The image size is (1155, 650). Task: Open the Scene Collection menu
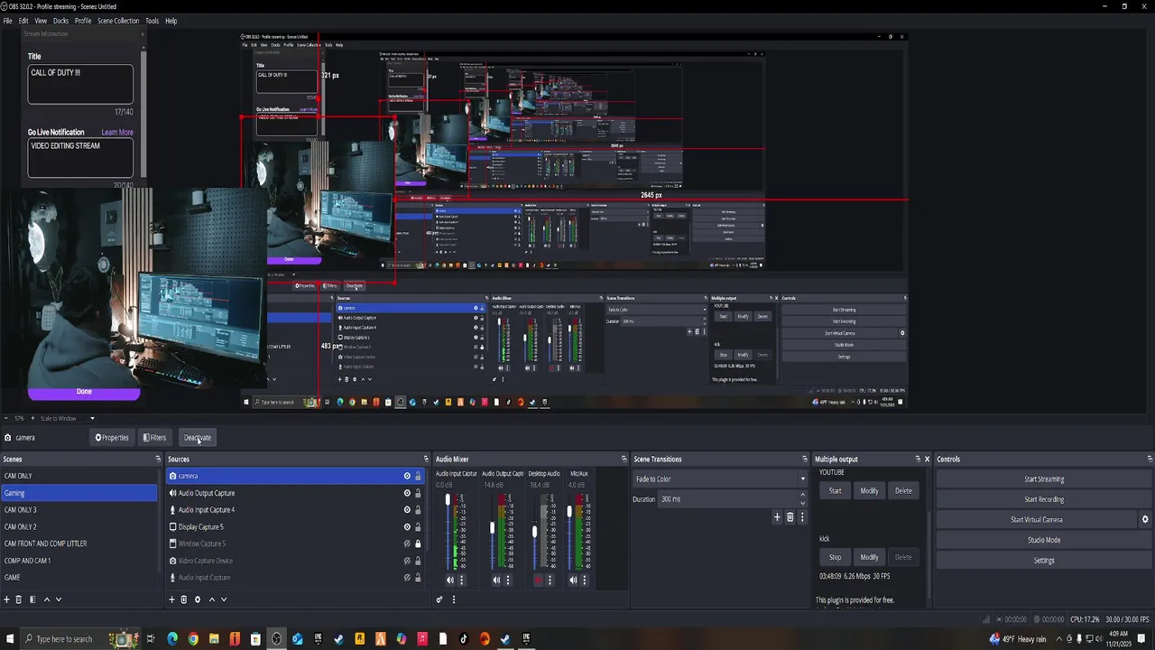118,21
